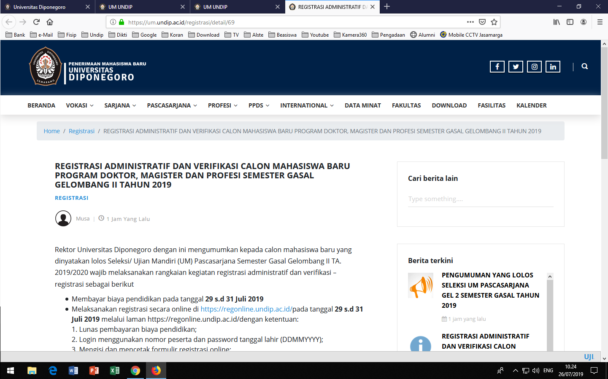The image size is (608, 379).
Task: Open the Instagram social icon in header
Action: coord(534,67)
